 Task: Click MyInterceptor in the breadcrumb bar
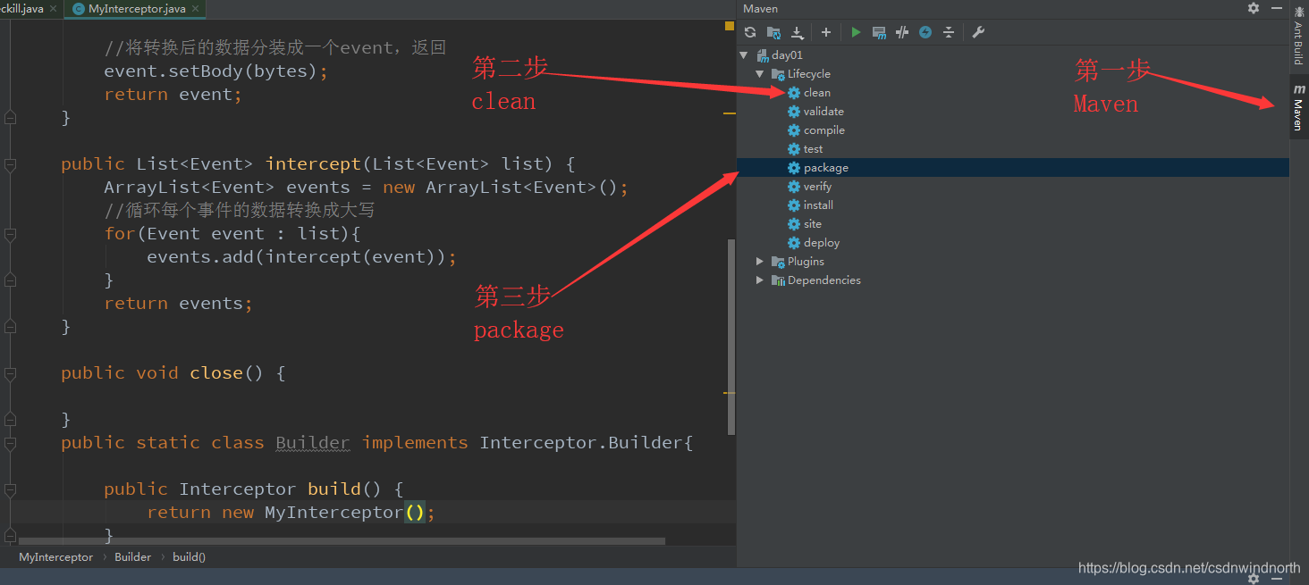coord(55,556)
